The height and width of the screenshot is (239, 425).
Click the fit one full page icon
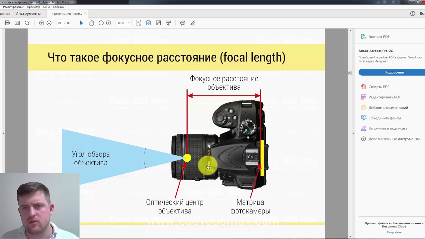click(148, 23)
